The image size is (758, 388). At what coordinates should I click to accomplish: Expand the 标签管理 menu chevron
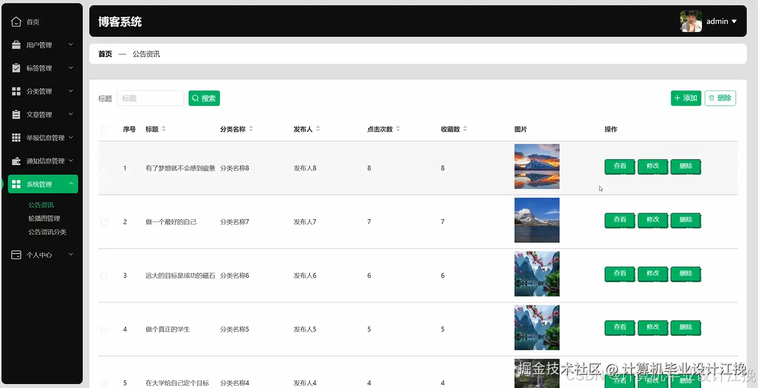(x=71, y=68)
